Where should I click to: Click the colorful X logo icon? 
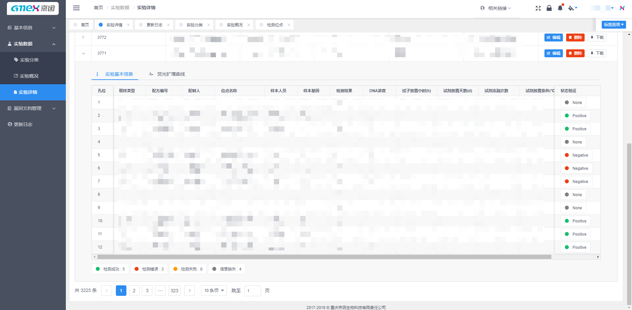[x=622, y=8]
